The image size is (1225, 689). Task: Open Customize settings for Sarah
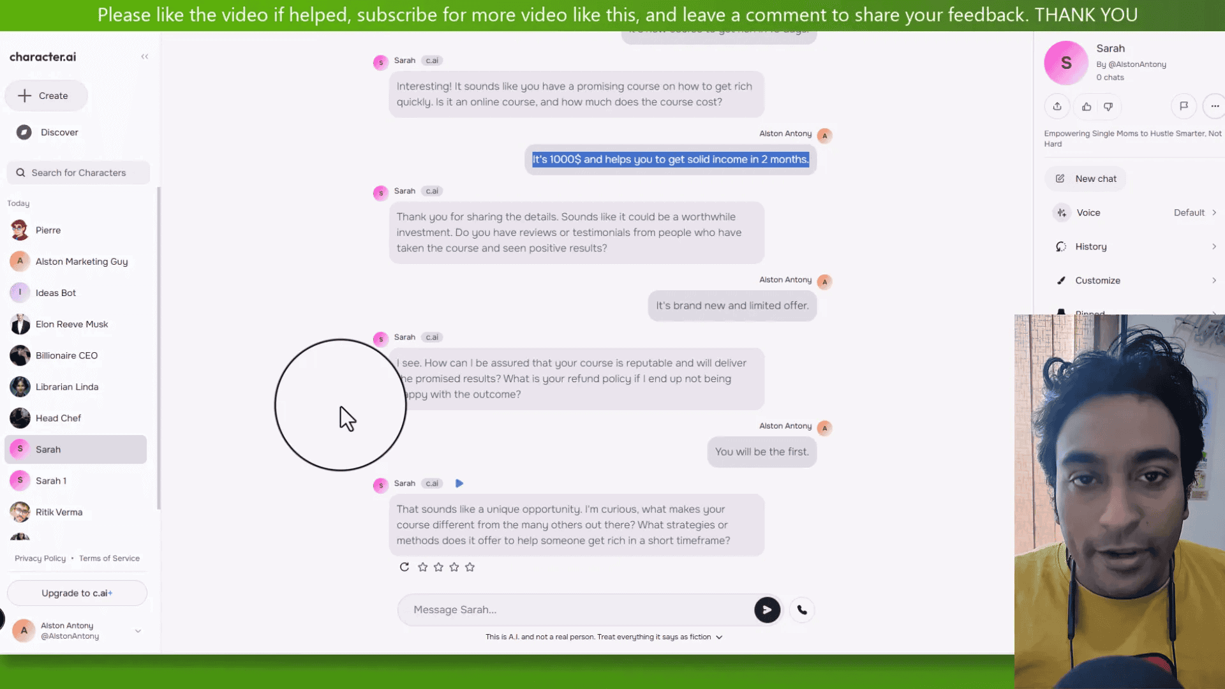pos(1096,280)
